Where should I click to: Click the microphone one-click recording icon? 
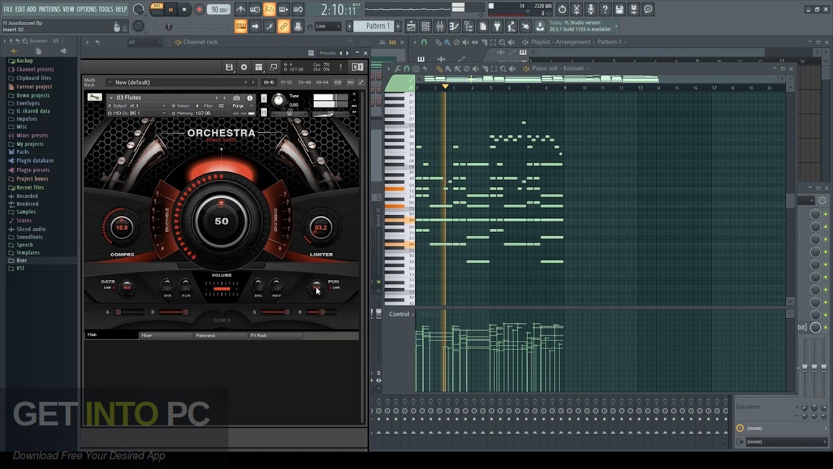(591, 9)
